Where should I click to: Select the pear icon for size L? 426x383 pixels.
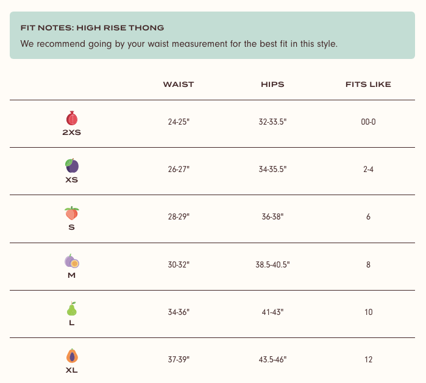coord(72,308)
